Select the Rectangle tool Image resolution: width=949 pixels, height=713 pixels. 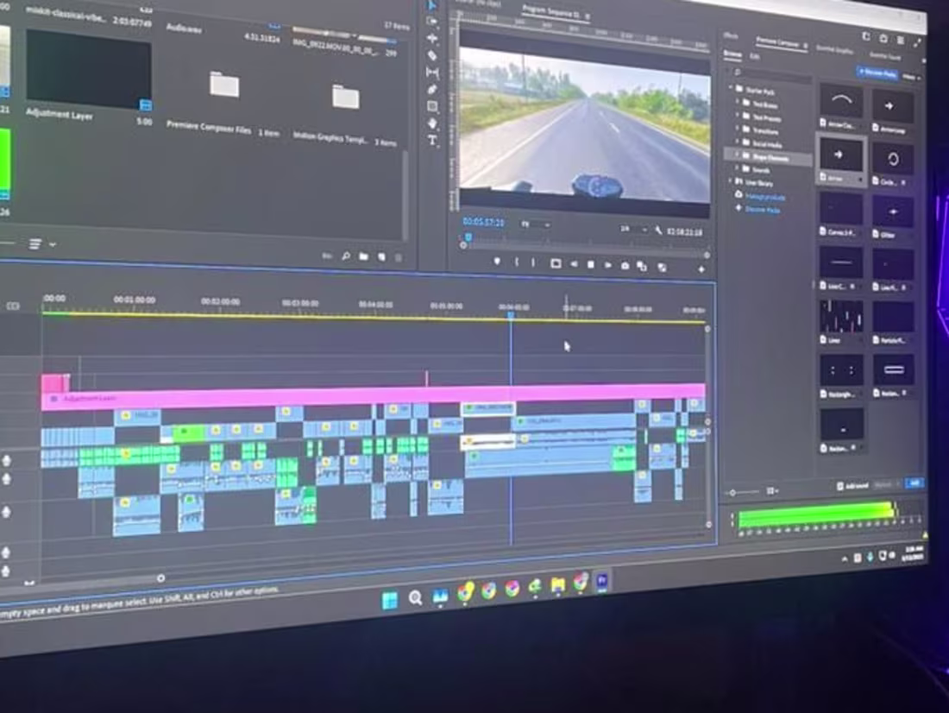point(432,107)
